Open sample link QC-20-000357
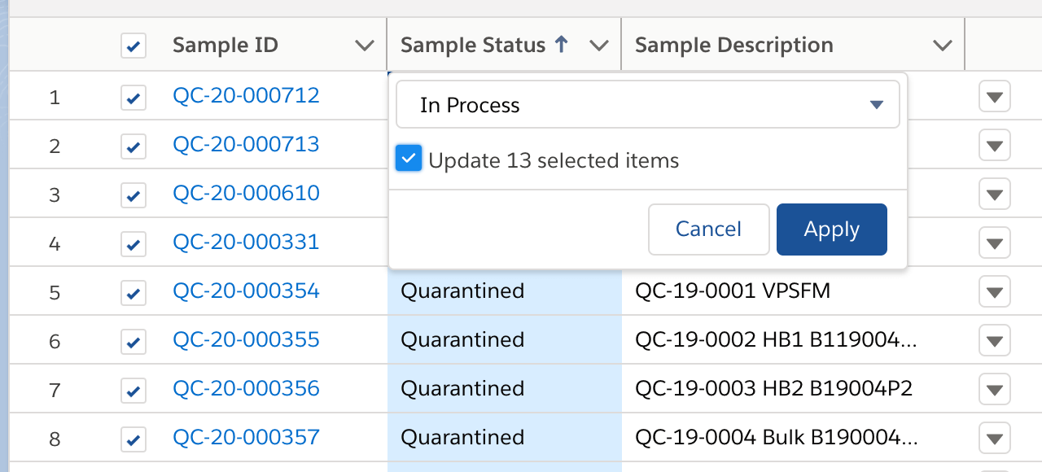Image resolution: width=1042 pixels, height=472 pixels. (246, 438)
